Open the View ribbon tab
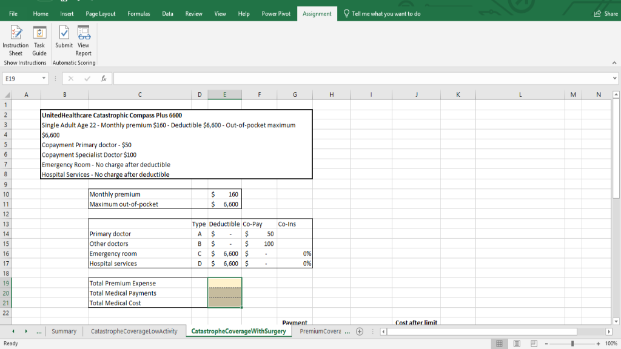 tap(220, 13)
